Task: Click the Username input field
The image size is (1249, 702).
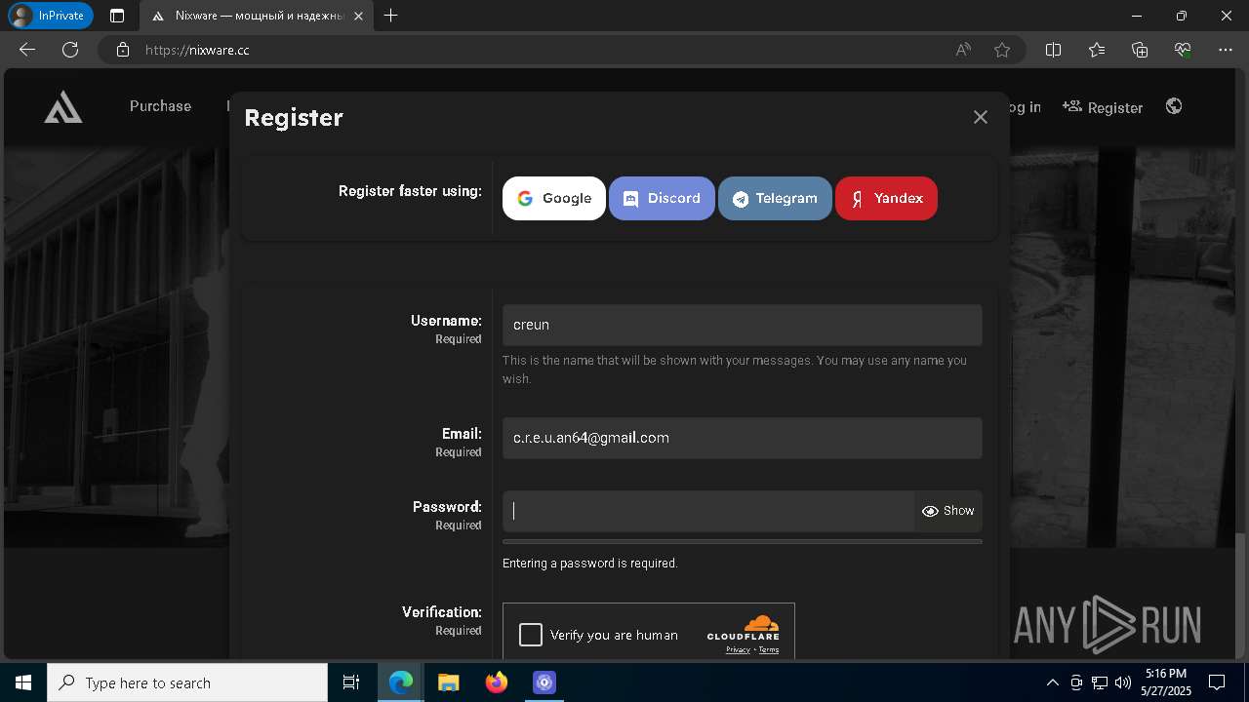Action: pyautogui.click(x=742, y=325)
